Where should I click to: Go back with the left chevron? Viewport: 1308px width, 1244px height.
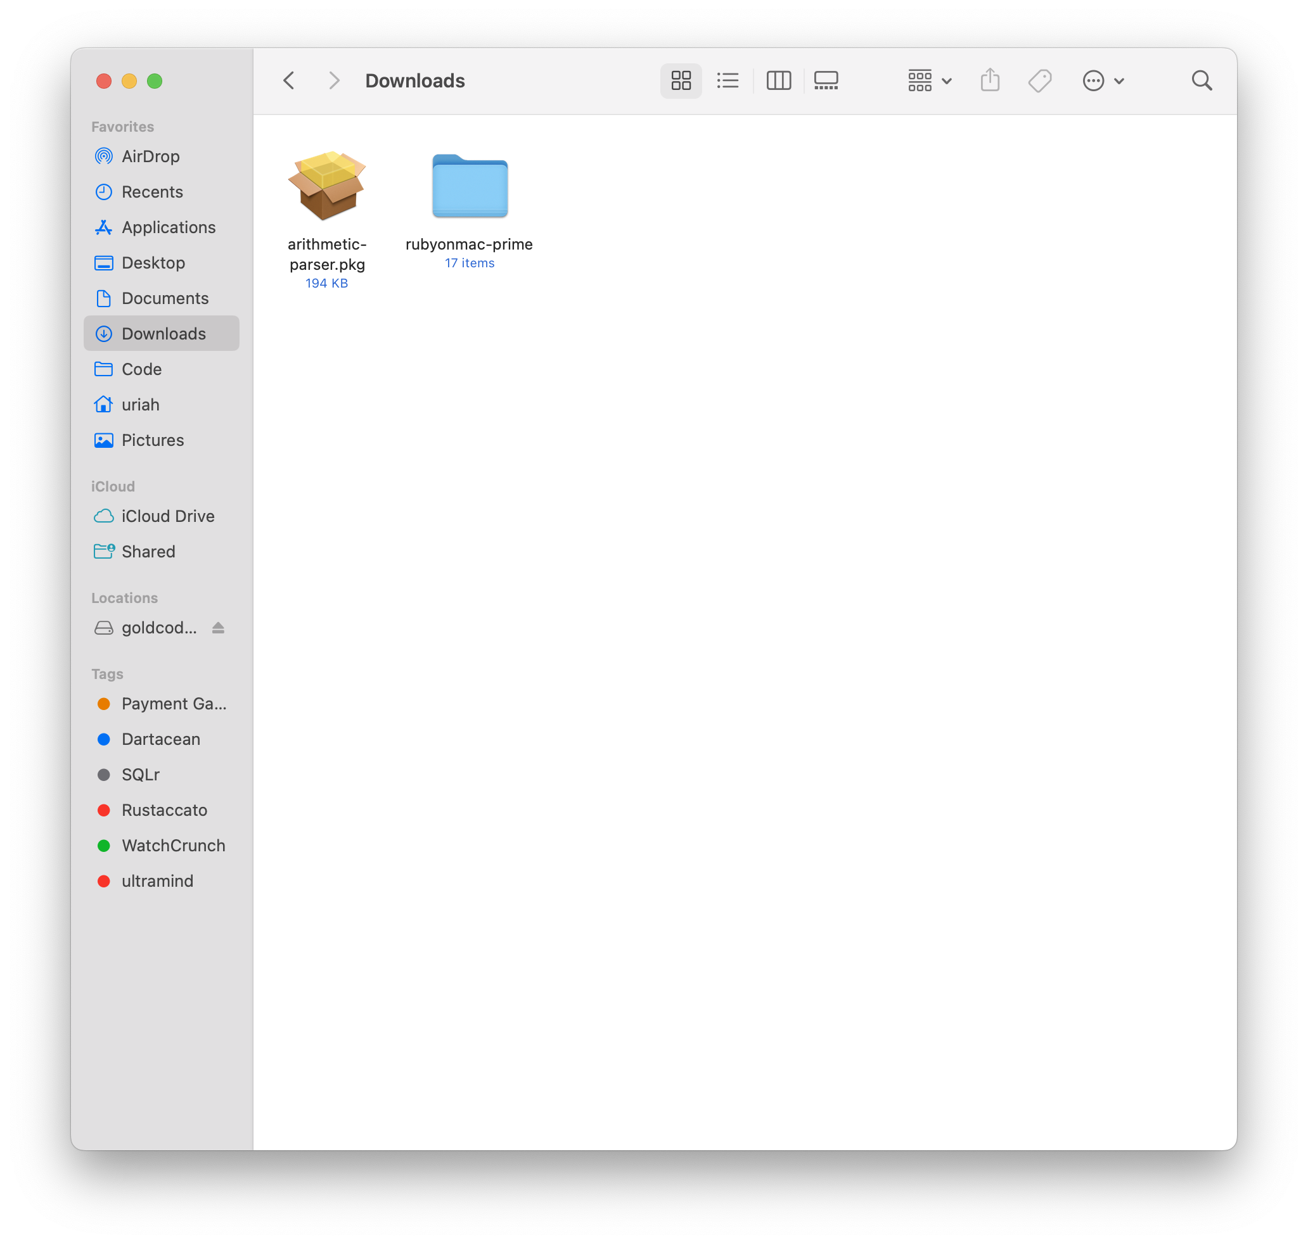[x=289, y=81]
